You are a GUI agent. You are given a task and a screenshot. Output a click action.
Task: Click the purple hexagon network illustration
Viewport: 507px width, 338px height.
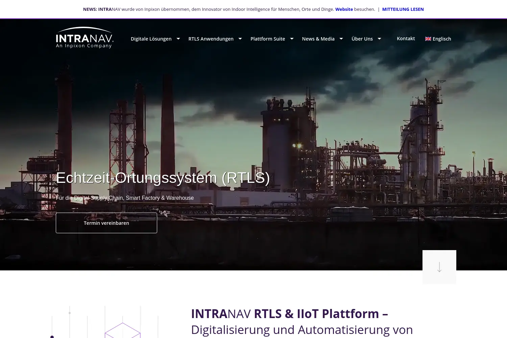click(105, 322)
